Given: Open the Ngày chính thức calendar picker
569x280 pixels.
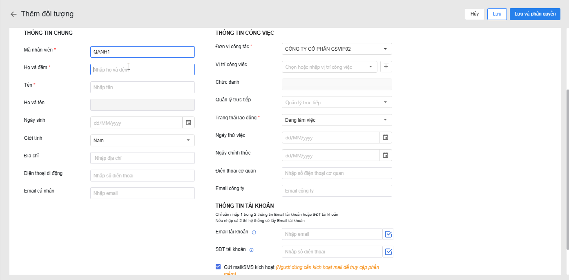Looking at the screenshot, I should [385, 155].
